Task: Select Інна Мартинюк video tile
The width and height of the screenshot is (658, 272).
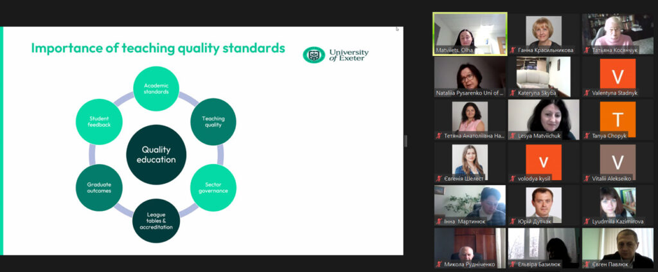Action: point(470,203)
